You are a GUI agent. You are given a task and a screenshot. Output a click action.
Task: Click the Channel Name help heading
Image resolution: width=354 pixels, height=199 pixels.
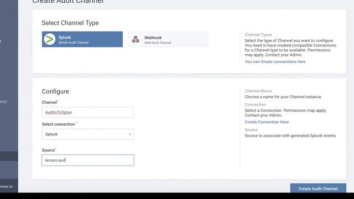[258, 91]
